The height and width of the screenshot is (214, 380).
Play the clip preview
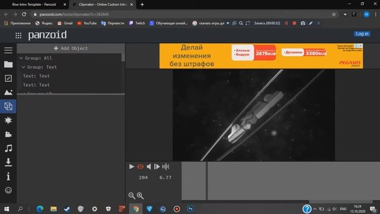[132, 166]
